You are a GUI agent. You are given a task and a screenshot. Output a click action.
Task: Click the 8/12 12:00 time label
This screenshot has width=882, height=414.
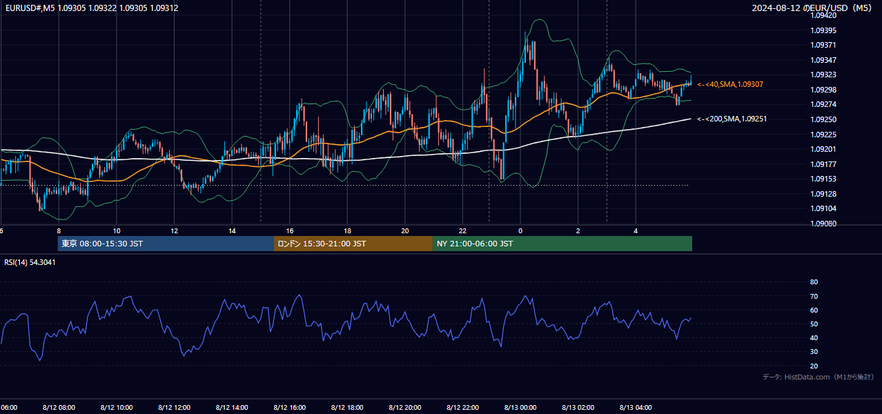coord(174,407)
